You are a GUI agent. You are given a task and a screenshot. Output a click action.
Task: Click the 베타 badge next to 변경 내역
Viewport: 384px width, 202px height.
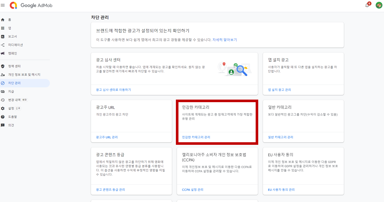(x=25, y=100)
